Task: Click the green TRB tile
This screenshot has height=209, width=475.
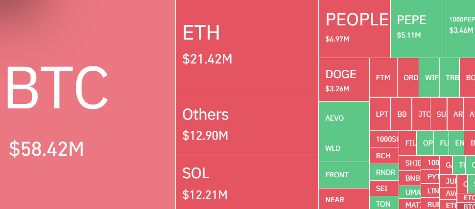Action: coord(450,78)
